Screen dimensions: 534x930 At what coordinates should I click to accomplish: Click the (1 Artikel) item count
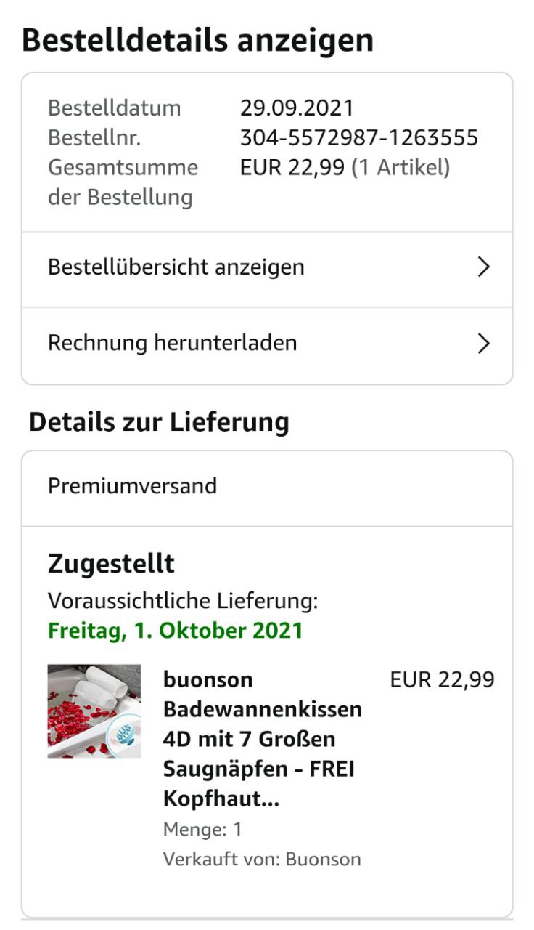tap(400, 168)
